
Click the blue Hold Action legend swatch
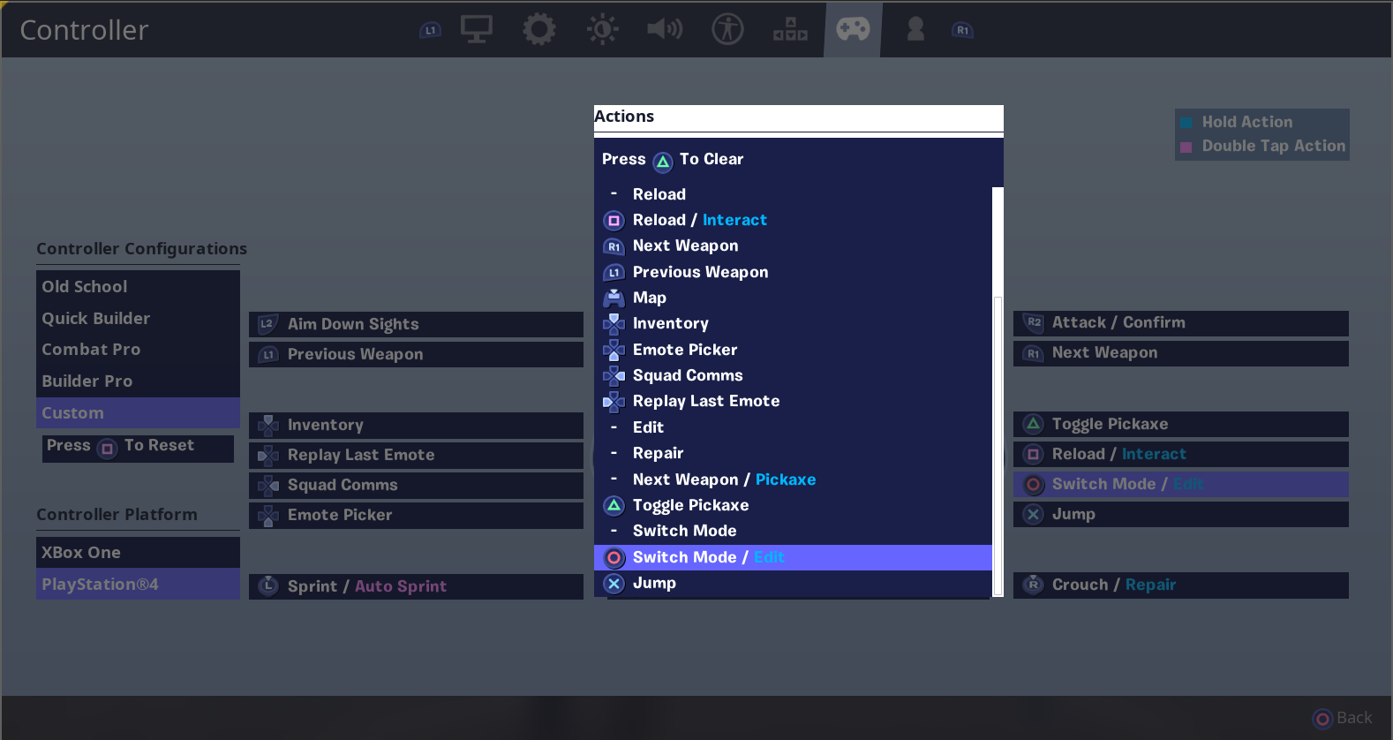click(x=1186, y=123)
